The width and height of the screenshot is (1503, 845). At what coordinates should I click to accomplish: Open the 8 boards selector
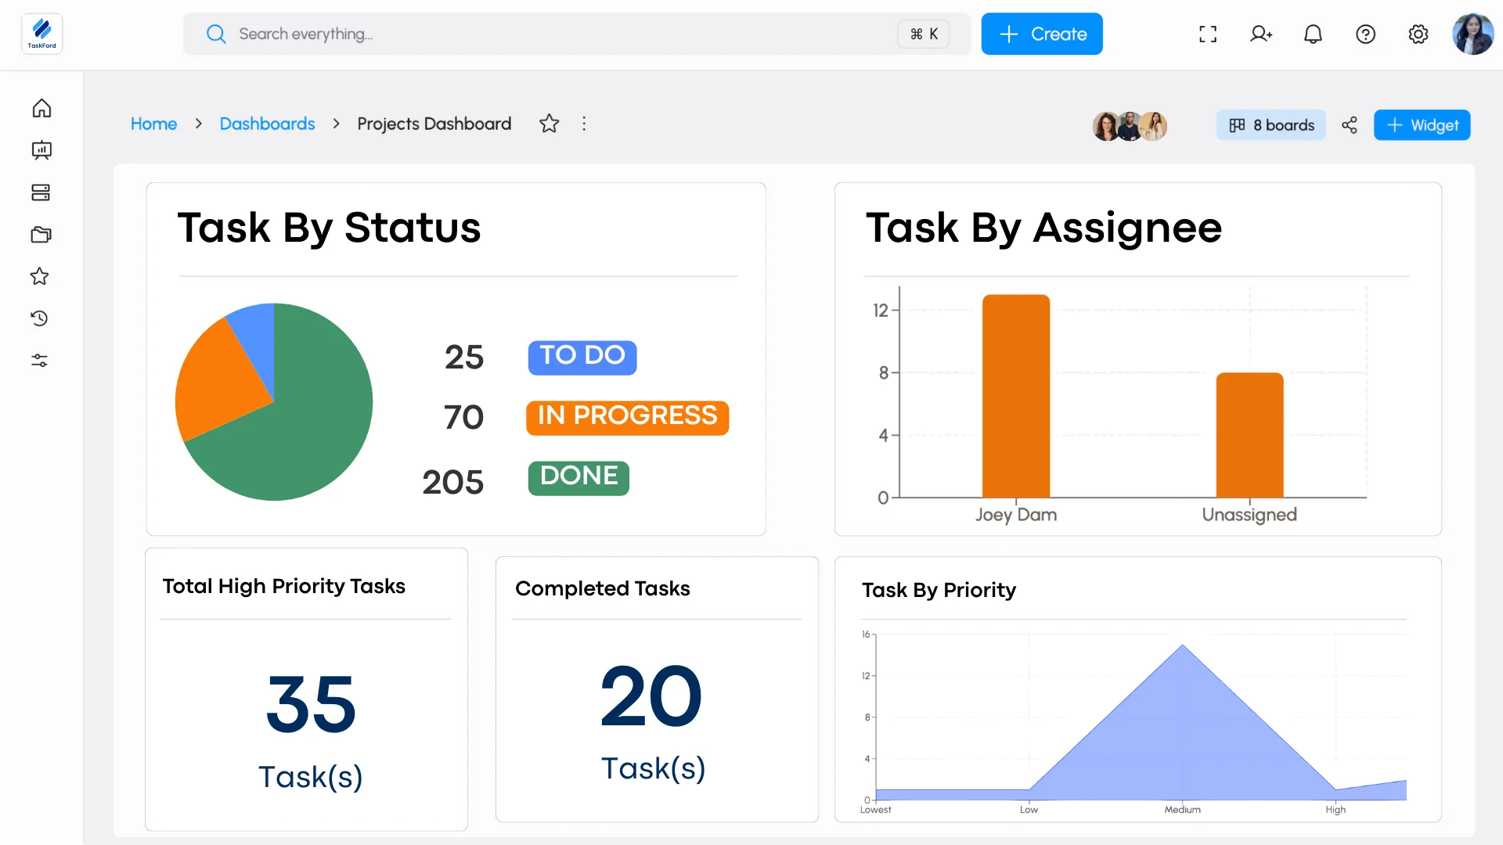coord(1271,125)
